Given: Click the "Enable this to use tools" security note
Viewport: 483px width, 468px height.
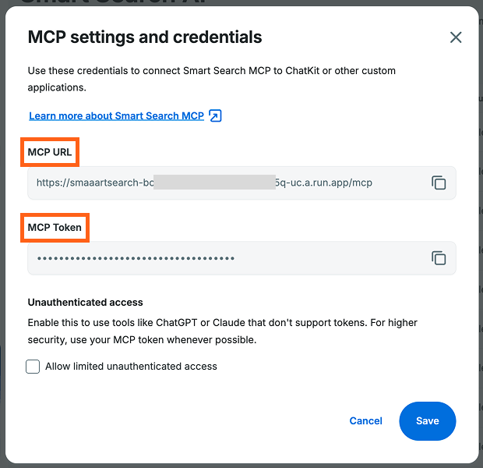Looking at the screenshot, I should click(222, 331).
